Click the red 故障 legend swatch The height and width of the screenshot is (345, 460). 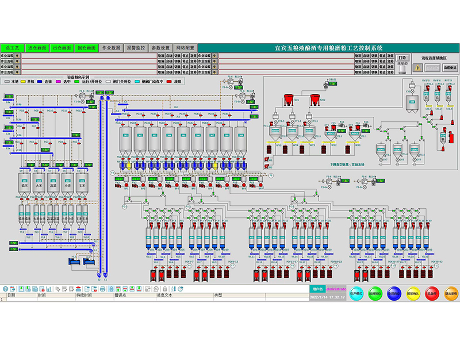pos(169,82)
